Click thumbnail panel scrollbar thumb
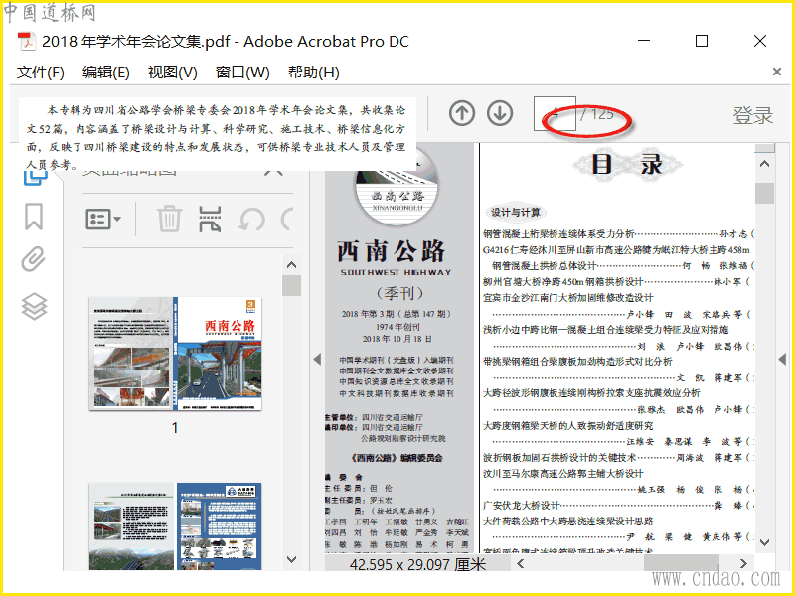Screen dimensions: 795x596 pyautogui.click(x=291, y=285)
